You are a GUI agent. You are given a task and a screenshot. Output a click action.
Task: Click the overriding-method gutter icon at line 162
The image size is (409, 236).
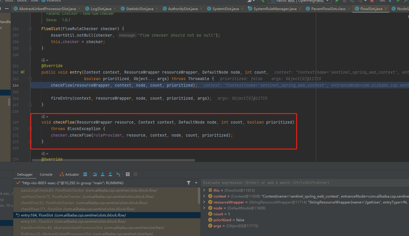(x=22, y=72)
